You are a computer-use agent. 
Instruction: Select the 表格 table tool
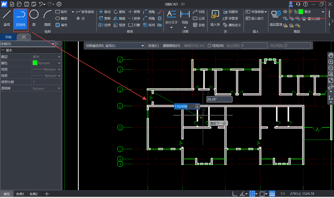199,25
